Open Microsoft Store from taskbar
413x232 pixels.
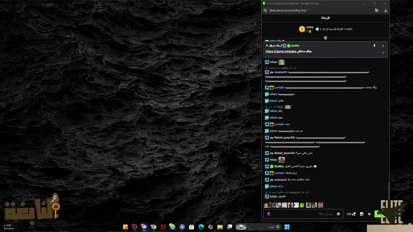pos(192,227)
